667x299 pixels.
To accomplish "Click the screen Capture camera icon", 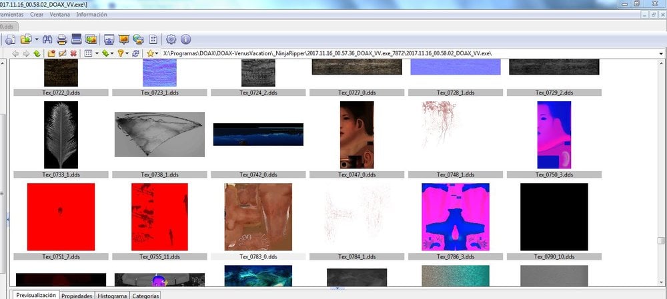I will click(109, 39).
